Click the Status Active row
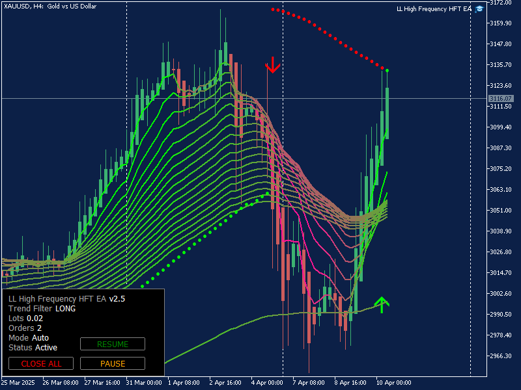The width and height of the screenshot is (521, 390). coord(33,348)
